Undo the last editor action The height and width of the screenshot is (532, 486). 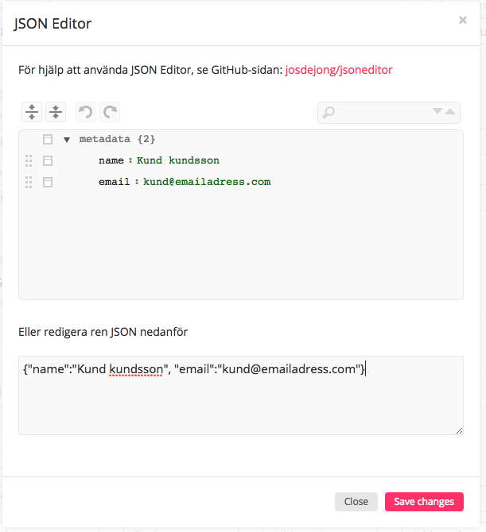click(86, 112)
